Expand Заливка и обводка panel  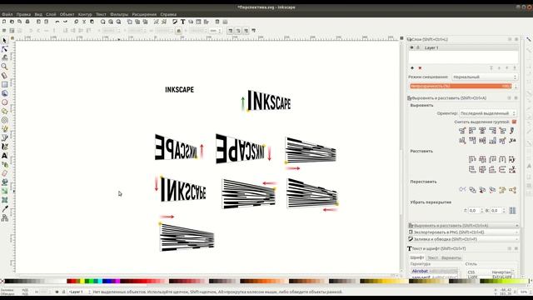[463, 239]
